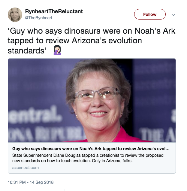The image size is (187, 191).
Task: Click the word "standards'" in the tweet
Action: tap(27, 50)
